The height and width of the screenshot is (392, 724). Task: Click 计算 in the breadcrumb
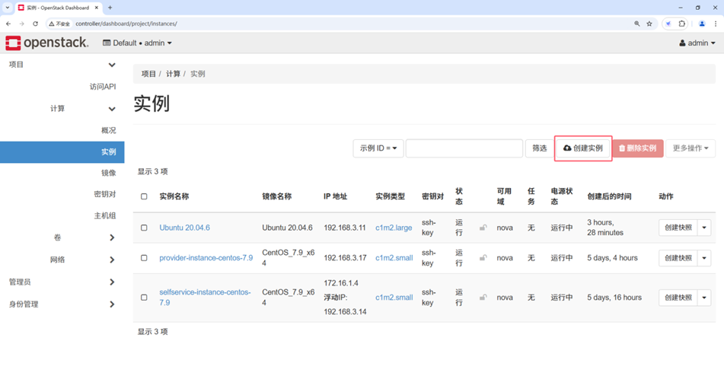173,74
